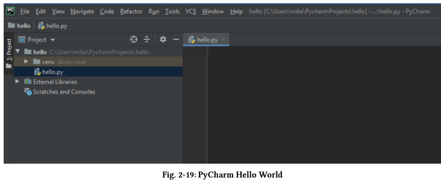Open the Run menu
441x186 pixels.
click(154, 11)
